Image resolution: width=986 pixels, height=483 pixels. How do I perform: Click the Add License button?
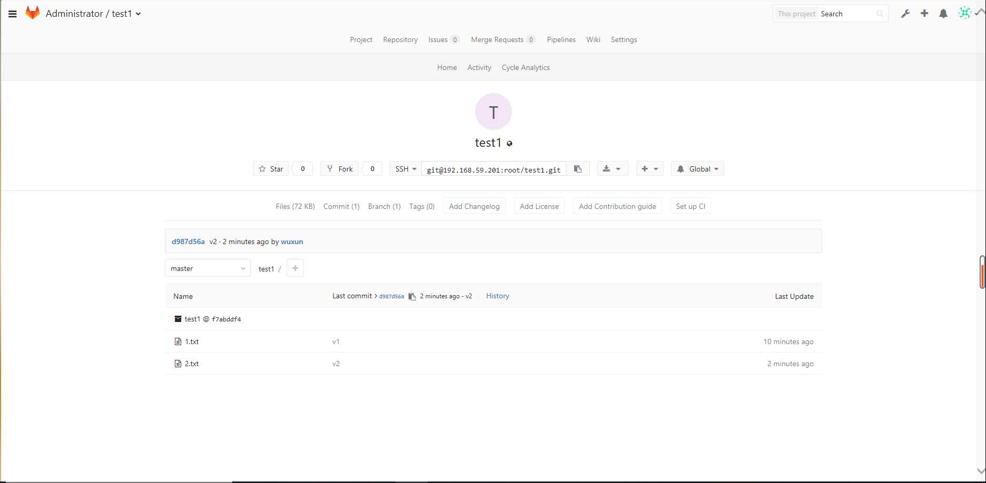[x=539, y=206]
